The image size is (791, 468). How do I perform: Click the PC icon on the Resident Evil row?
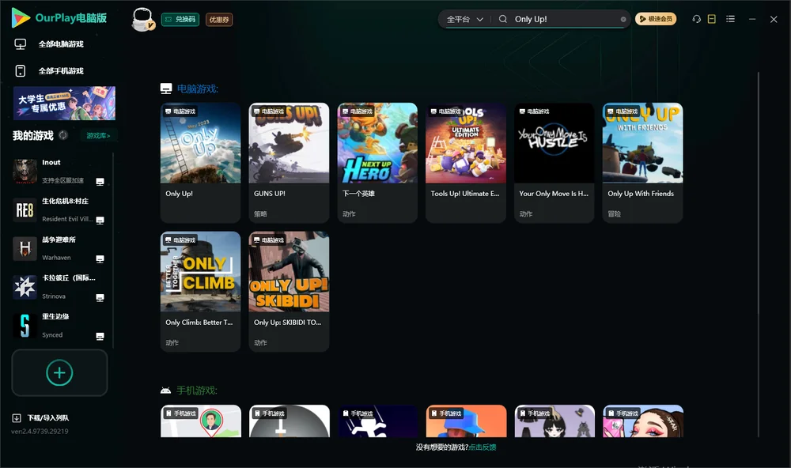click(x=100, y=221)
